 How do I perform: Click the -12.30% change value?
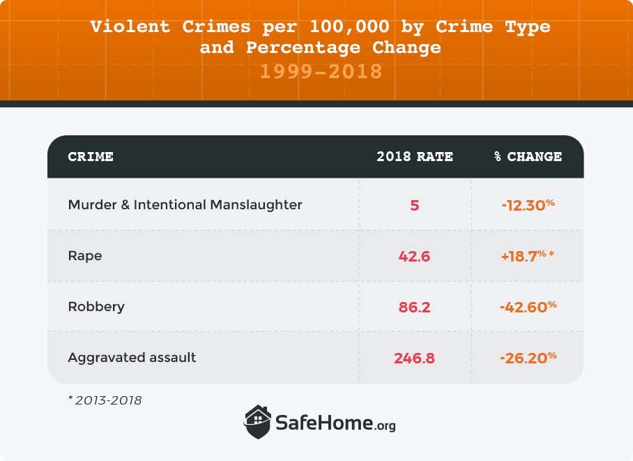pyautogui.click(x=528, y=205)
